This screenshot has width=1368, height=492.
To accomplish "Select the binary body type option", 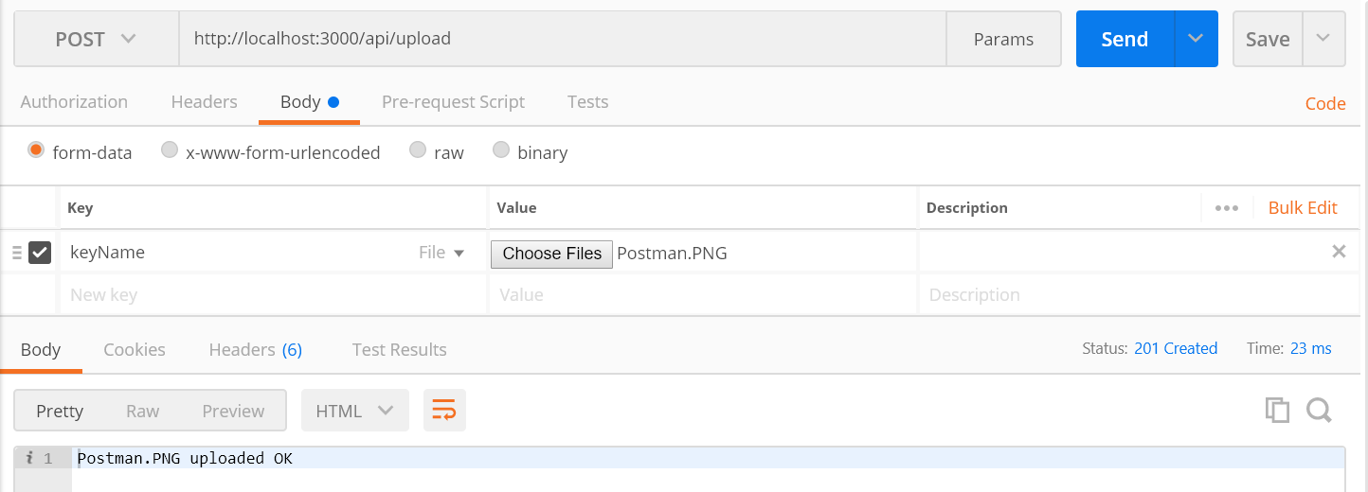I will point(501,150).
